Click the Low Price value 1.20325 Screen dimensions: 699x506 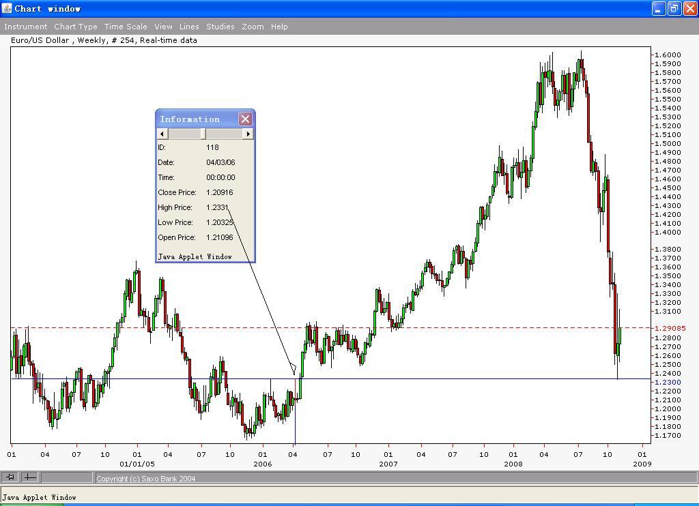219,222
